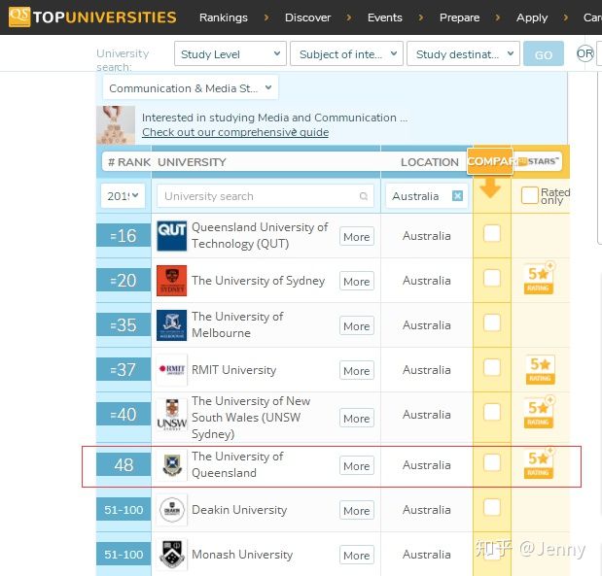
Task: Open the RMIT University name link
Action: coord(233,370)
